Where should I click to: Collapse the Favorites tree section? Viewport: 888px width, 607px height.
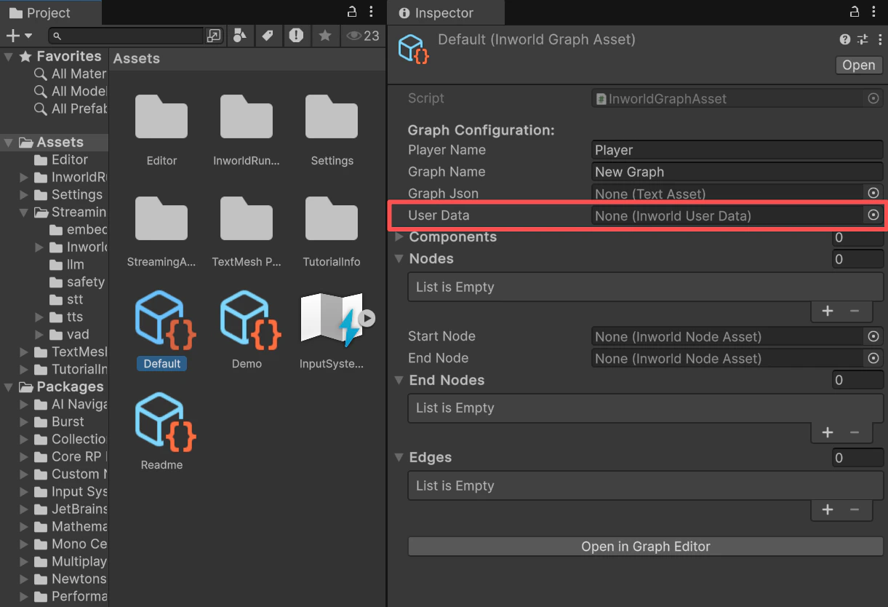click(x=9, y=57)
